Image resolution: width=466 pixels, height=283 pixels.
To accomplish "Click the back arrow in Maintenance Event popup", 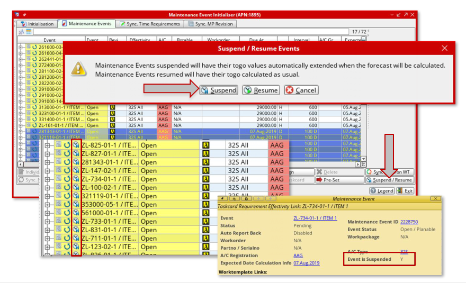I will point(258,199).
